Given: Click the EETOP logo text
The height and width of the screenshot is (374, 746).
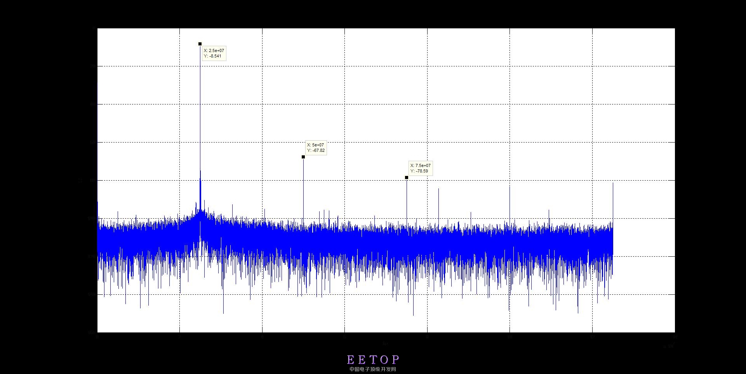Looking at the screenshot, I should click(373, 359).
